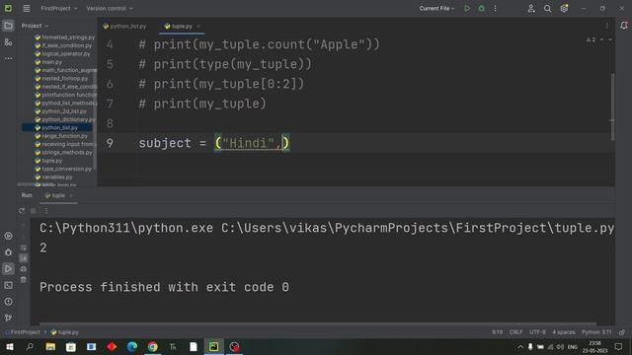The height and width of the screenshot is (355, 632).
Task: Open the Notifications bell icon
Action: pyautogui.click(x=624, y=26)
